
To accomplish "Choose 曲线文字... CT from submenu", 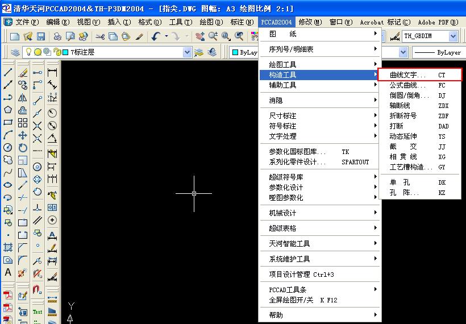I will [x=420, y=75].
